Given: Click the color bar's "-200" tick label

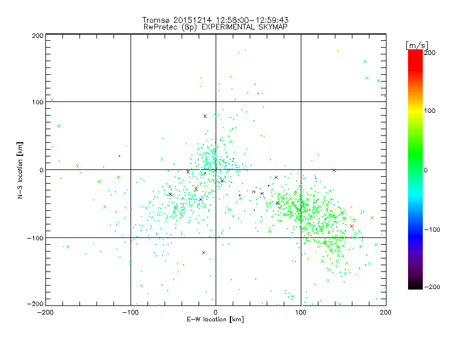Looking at the screenshot, I should [432, 287].
